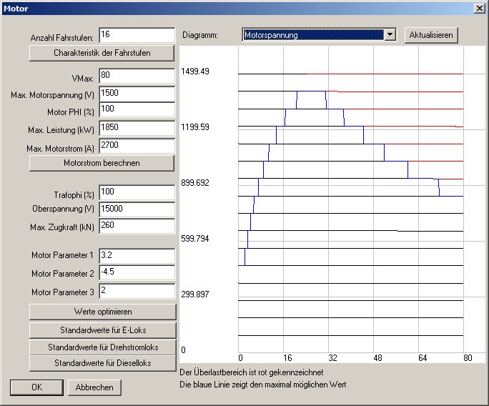Image resolution: width=489 pixels, height=406 pixels.
Task: Click the Motor title bar text
Action: click(x=16, y=9)
